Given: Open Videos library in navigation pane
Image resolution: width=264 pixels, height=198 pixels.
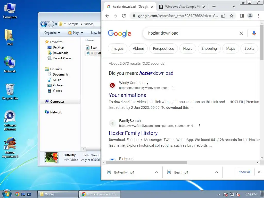Looking at the screenshot, I should (x=57, y=90).
